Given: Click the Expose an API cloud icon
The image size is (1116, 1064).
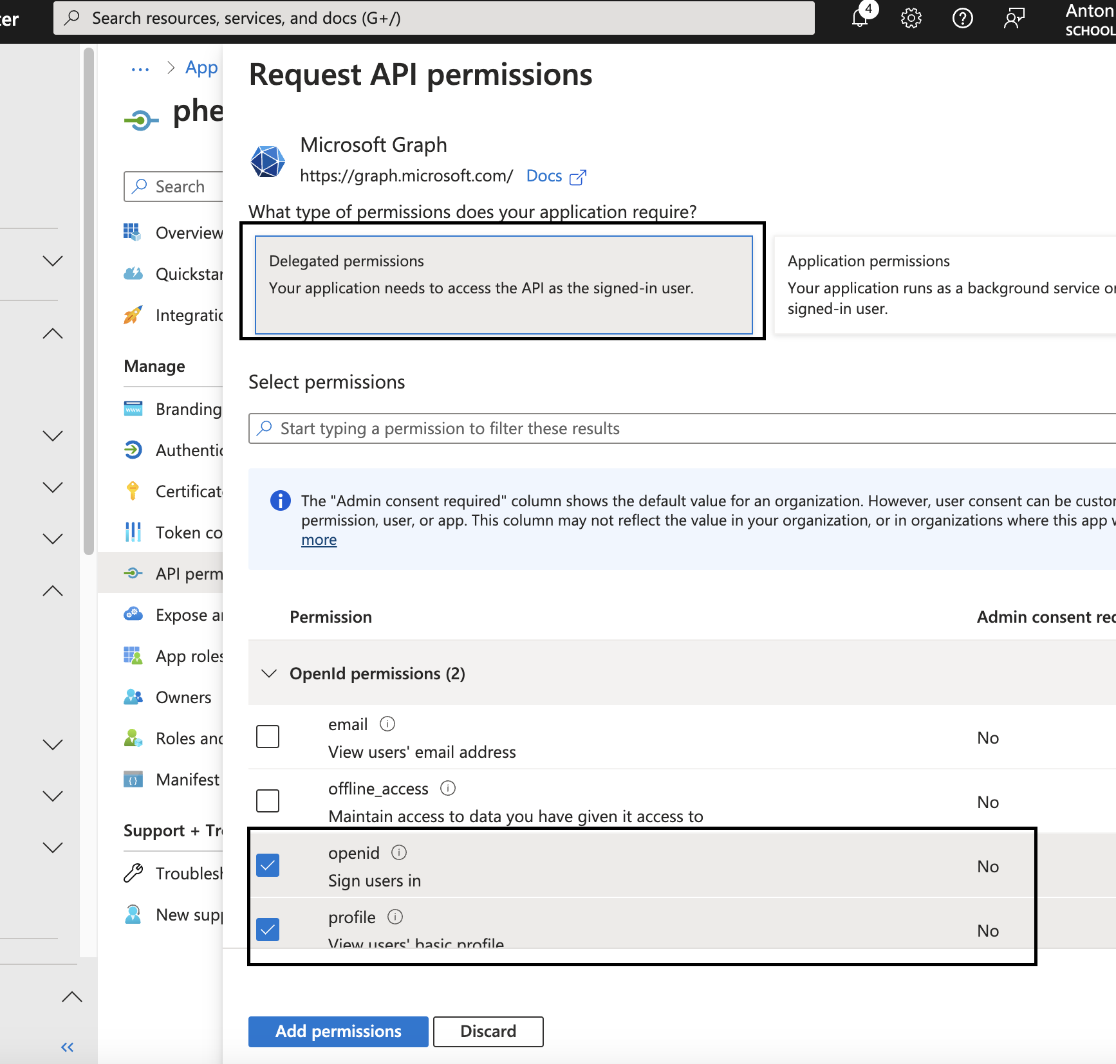Looking at the screenshot, I should [x=133, y=614].
